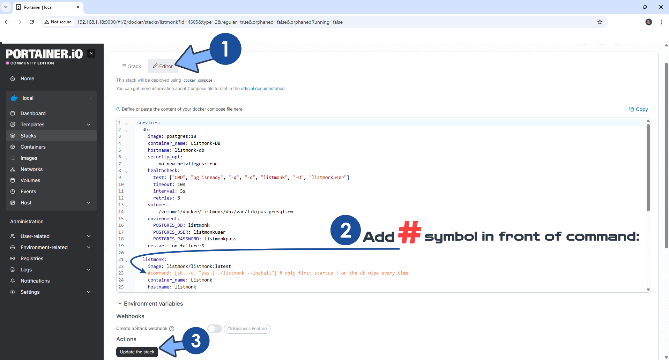Click the code editor vertical scrollbar

[648, 167]
